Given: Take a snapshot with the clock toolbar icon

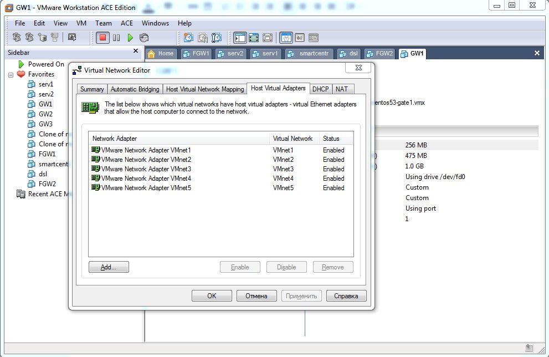Looking at the screenshot, I should pyautogui.click(x=188, y=38).
